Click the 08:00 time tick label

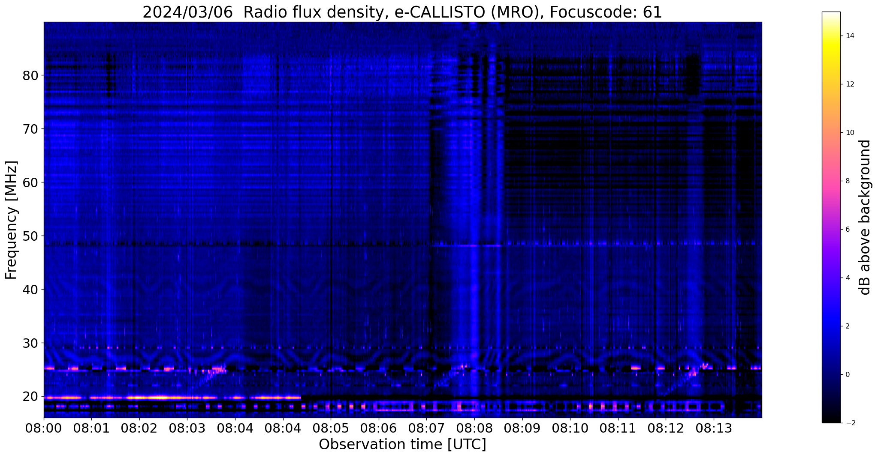[43, 428]
